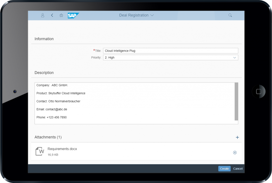Remove the Requirements.docx attachment
This screenshot has width=272, height=183.
click(x=235, y=152)
